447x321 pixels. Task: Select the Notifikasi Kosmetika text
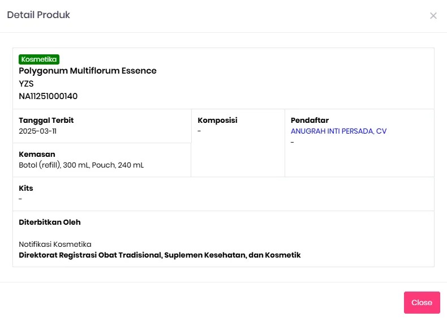[55, 245]
